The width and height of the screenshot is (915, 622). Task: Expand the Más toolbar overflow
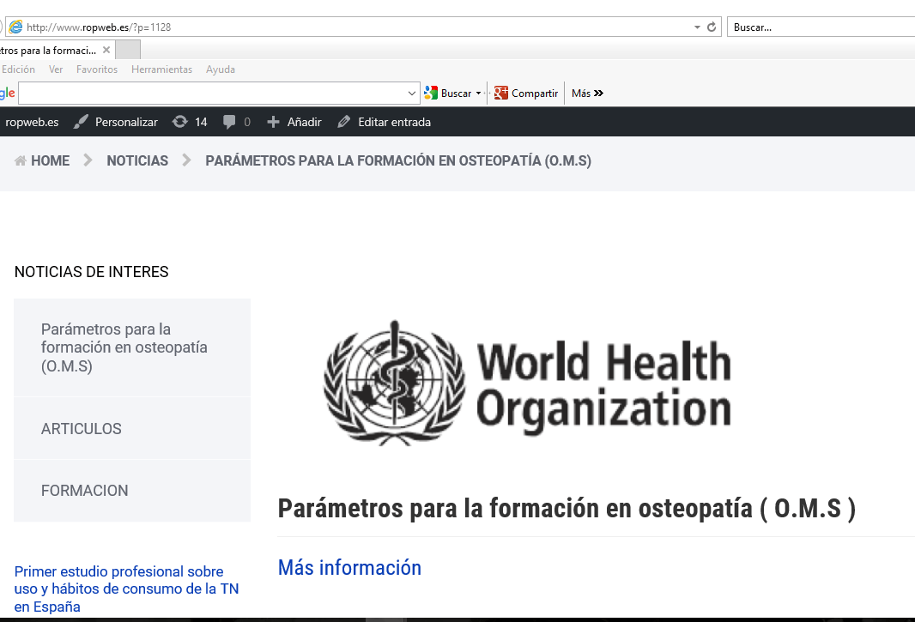tap(587, 94)
